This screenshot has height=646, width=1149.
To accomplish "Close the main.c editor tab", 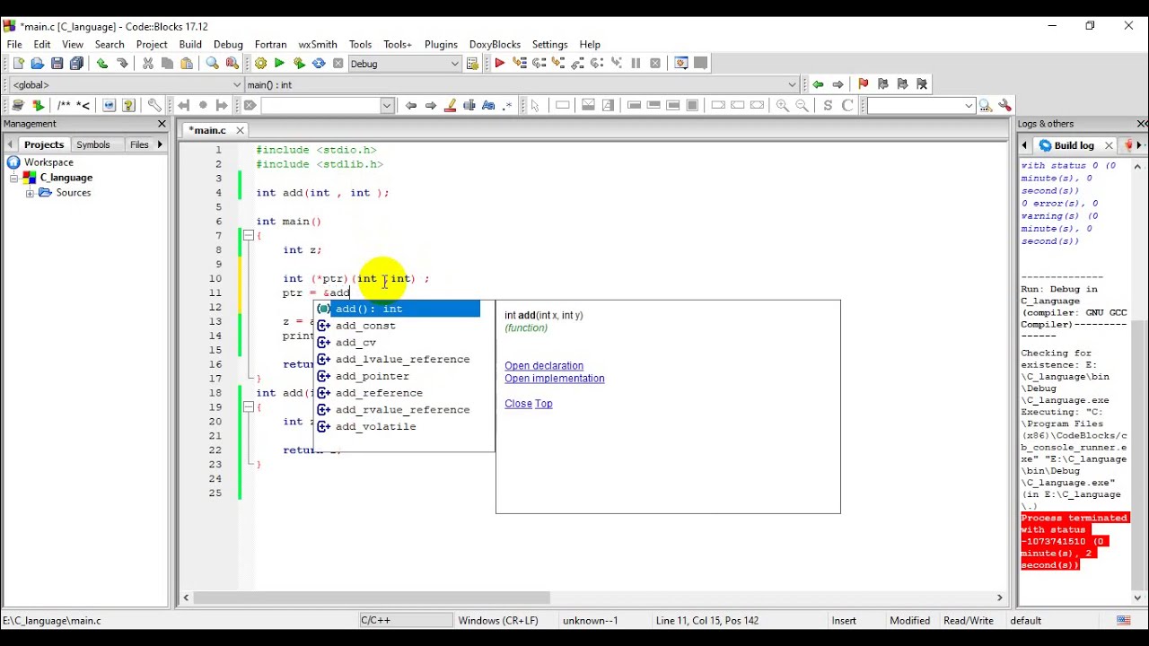I will tap(240, 130).
